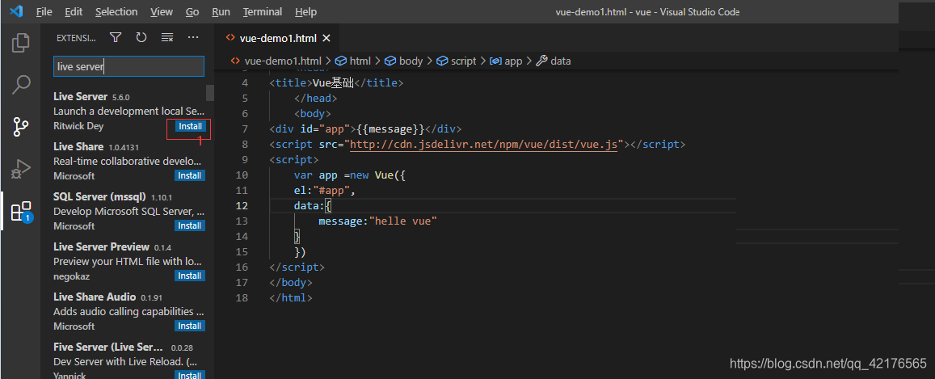This screenshot has width=935, height=379.
Task: Click publisher name negokaz
Action: click(72, 276)
